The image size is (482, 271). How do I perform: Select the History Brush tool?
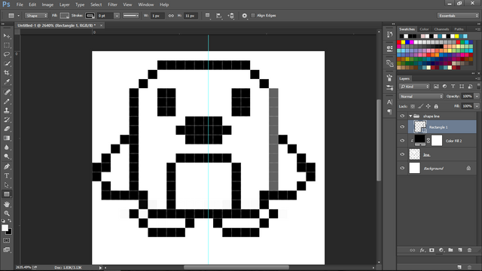pos(7,120)
